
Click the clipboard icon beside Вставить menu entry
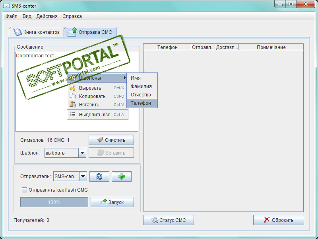coord(73,104)
